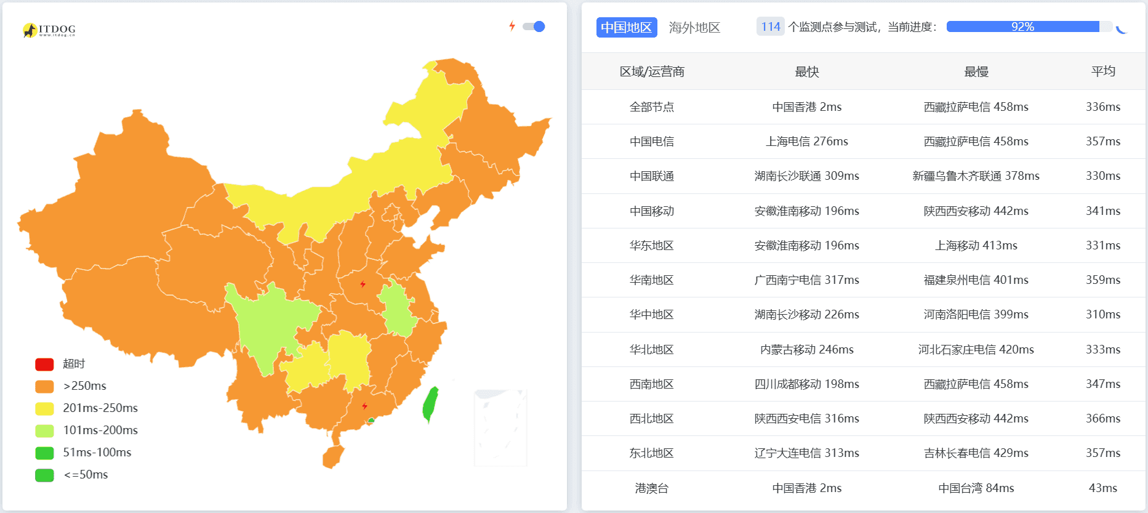
Task: Click the 华中地区 row label
Action: tap(652, 314)
